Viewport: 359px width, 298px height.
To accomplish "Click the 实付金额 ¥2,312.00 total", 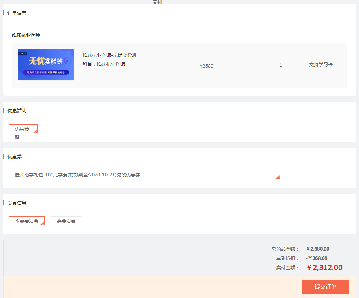I will (324, 268).
